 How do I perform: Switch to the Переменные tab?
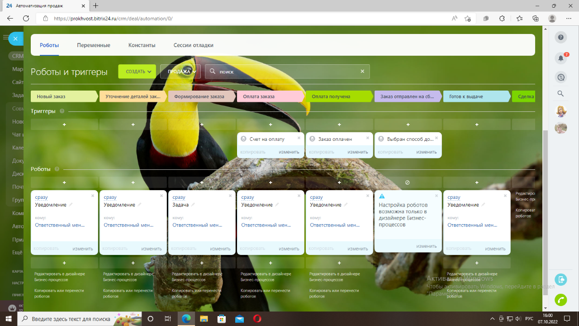pyautogui.click(x=94, y=45)
